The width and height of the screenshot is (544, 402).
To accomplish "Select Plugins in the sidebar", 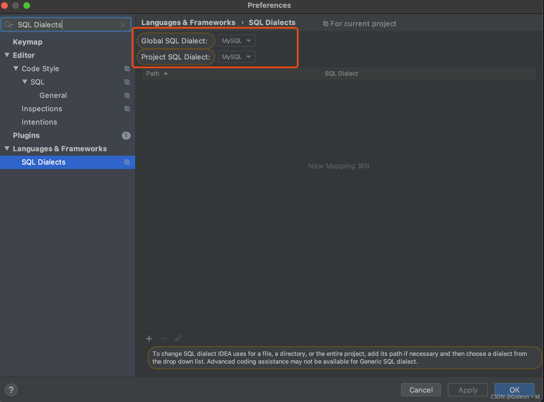I will coord(26,135).
